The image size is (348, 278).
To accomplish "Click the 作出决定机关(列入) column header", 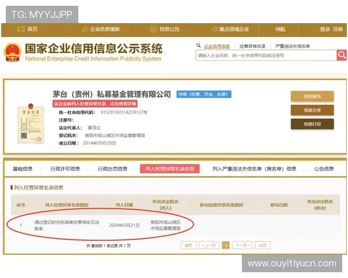I will pos(165,205).
